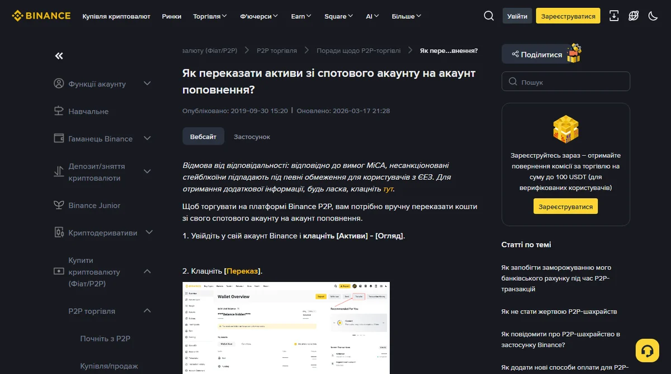Screen dimensions: 671x374
Task: Open Wallet Overview screenshot image
Action: (x=286, y=328)
